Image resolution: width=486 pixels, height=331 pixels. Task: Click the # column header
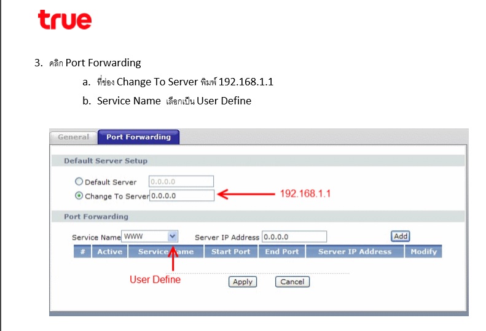(x=82, y=251)
